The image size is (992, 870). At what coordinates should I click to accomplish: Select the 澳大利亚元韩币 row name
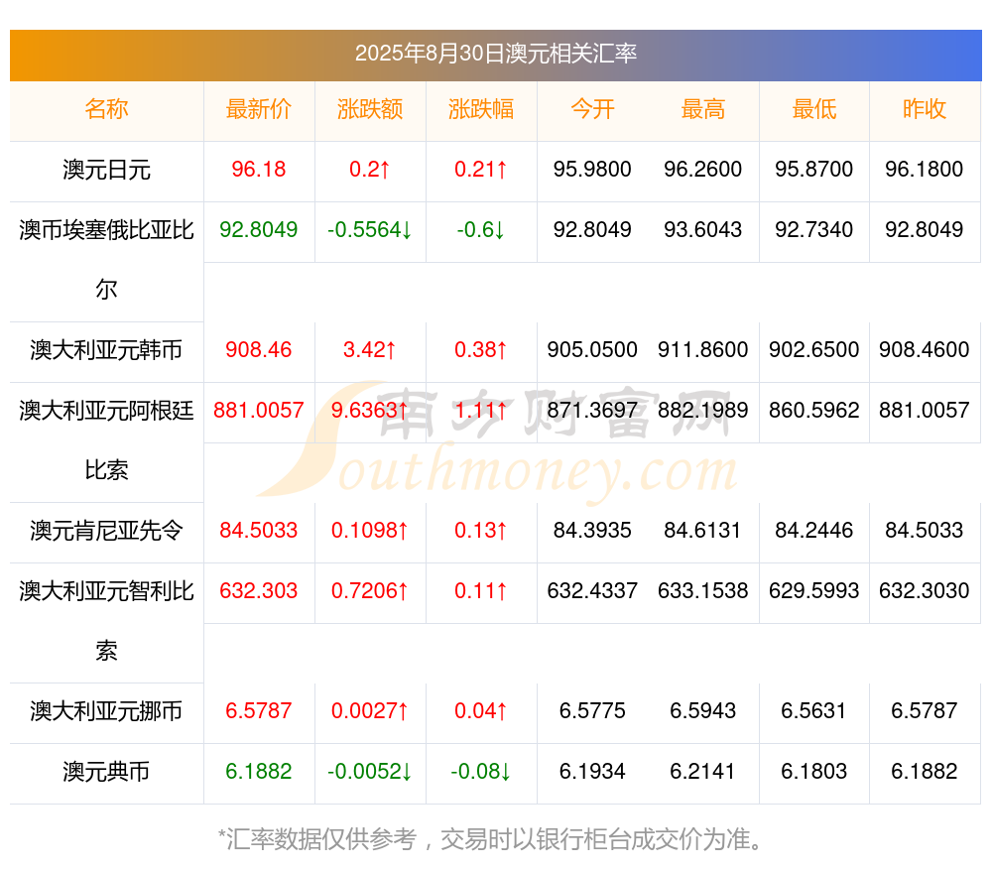click(x=106, y=350)
